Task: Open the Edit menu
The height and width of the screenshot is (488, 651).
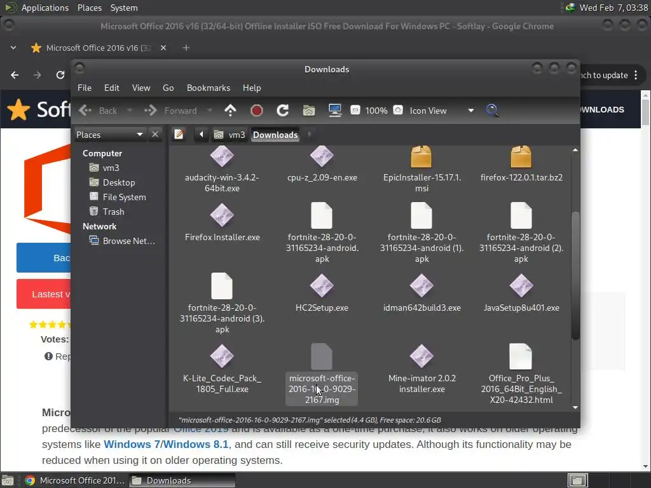Action: pos(112,88)
